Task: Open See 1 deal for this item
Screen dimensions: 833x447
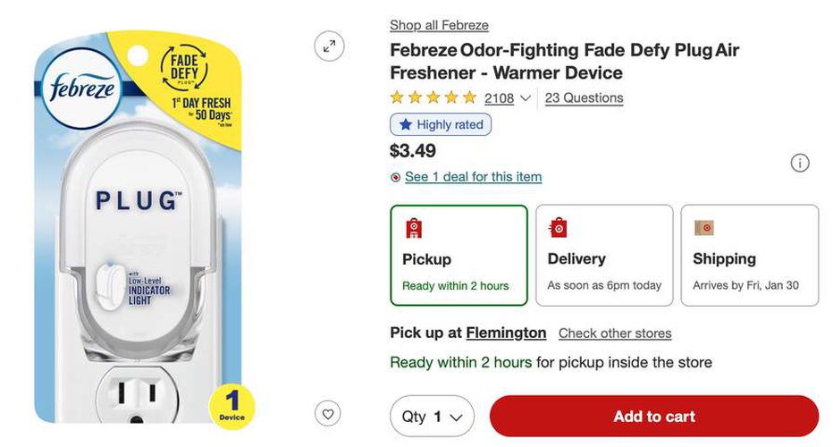Action: click(x=473, y=177)
